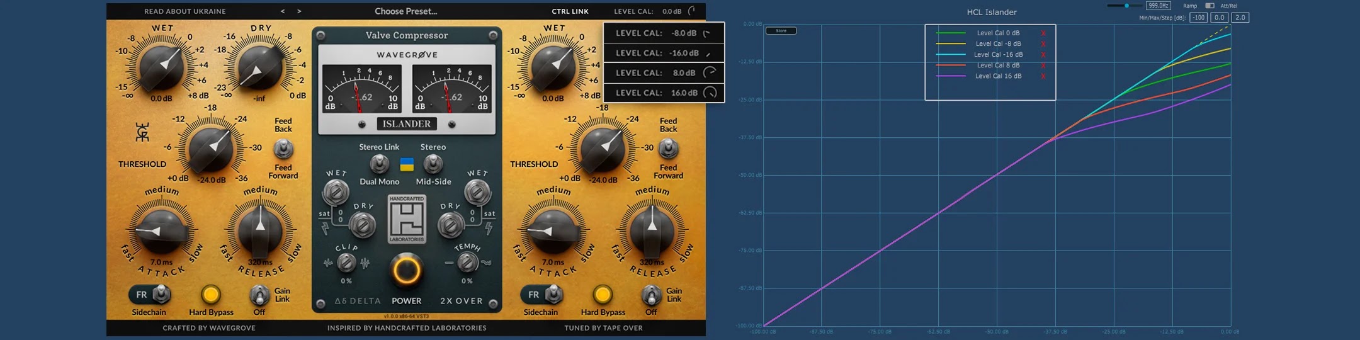Toggle 2X OVER oversampling
Screen dimensions: 1360x340
tap(462, 301)
